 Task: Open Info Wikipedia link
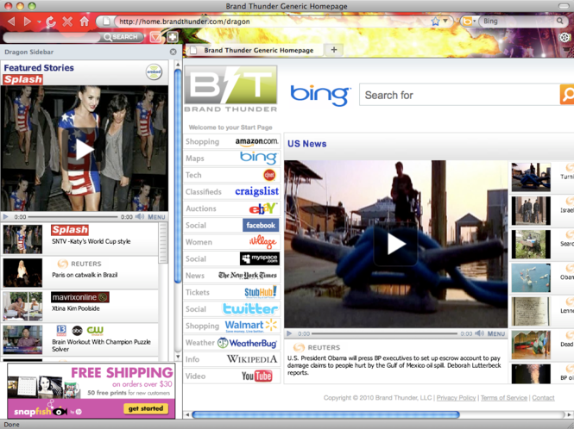click(x=232, y=359)
